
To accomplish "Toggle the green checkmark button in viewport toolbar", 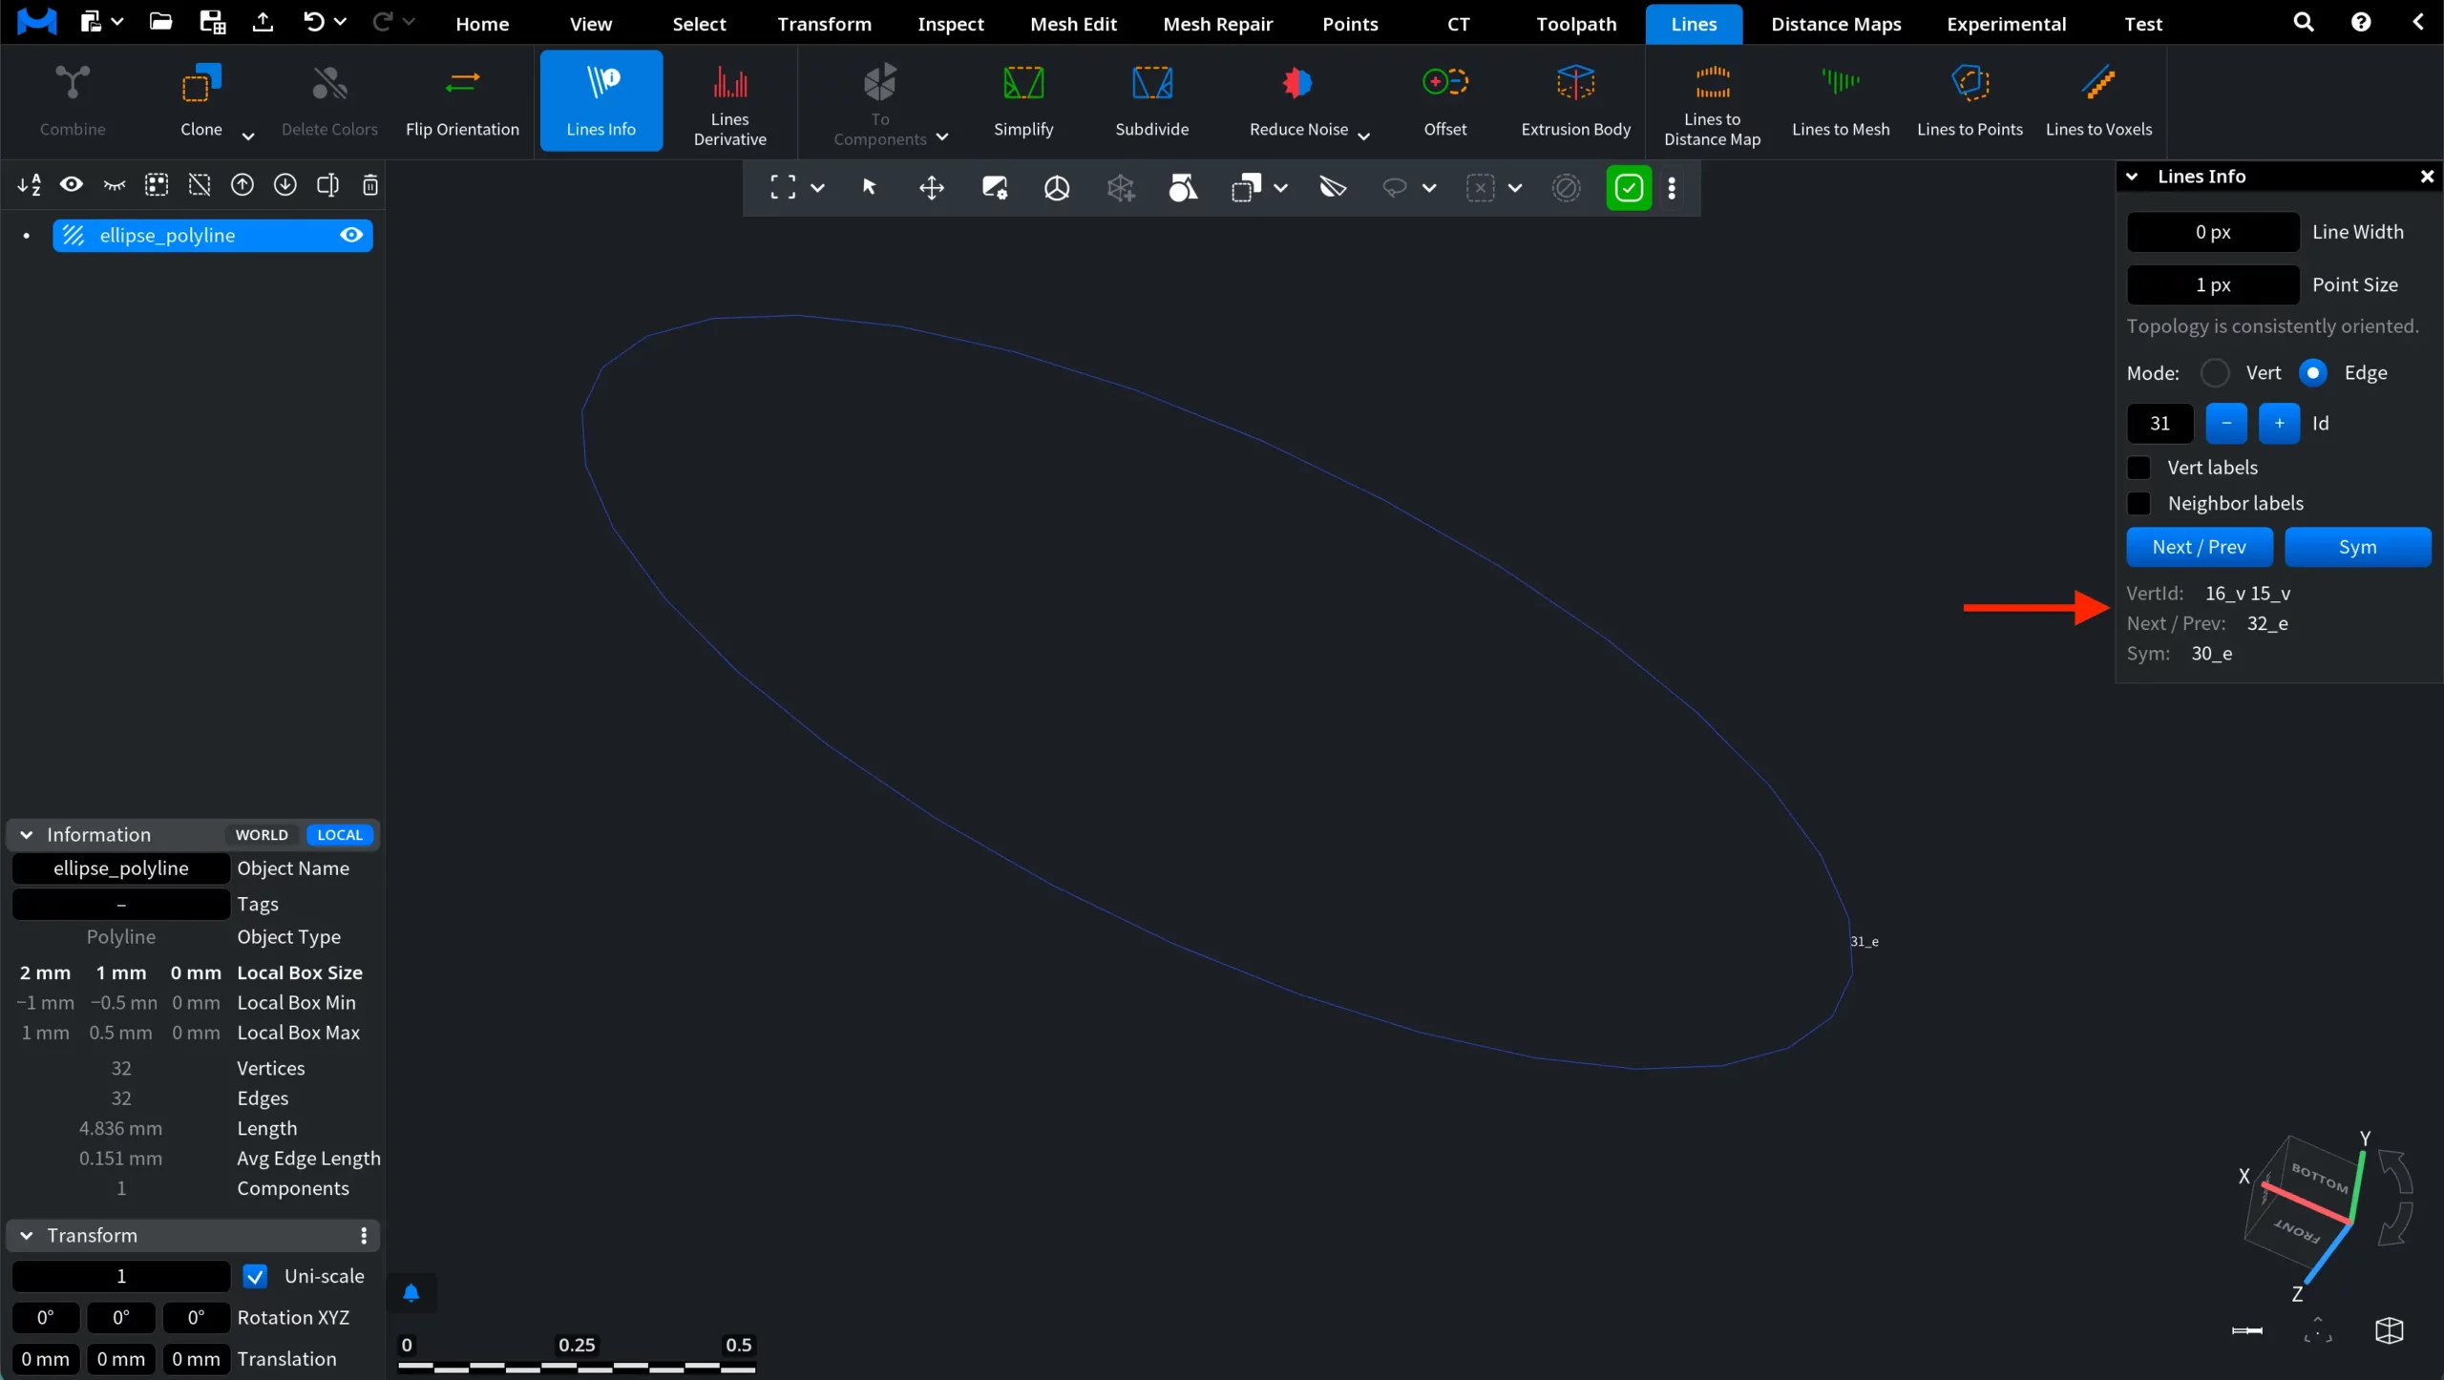I will click(1629, 187).
